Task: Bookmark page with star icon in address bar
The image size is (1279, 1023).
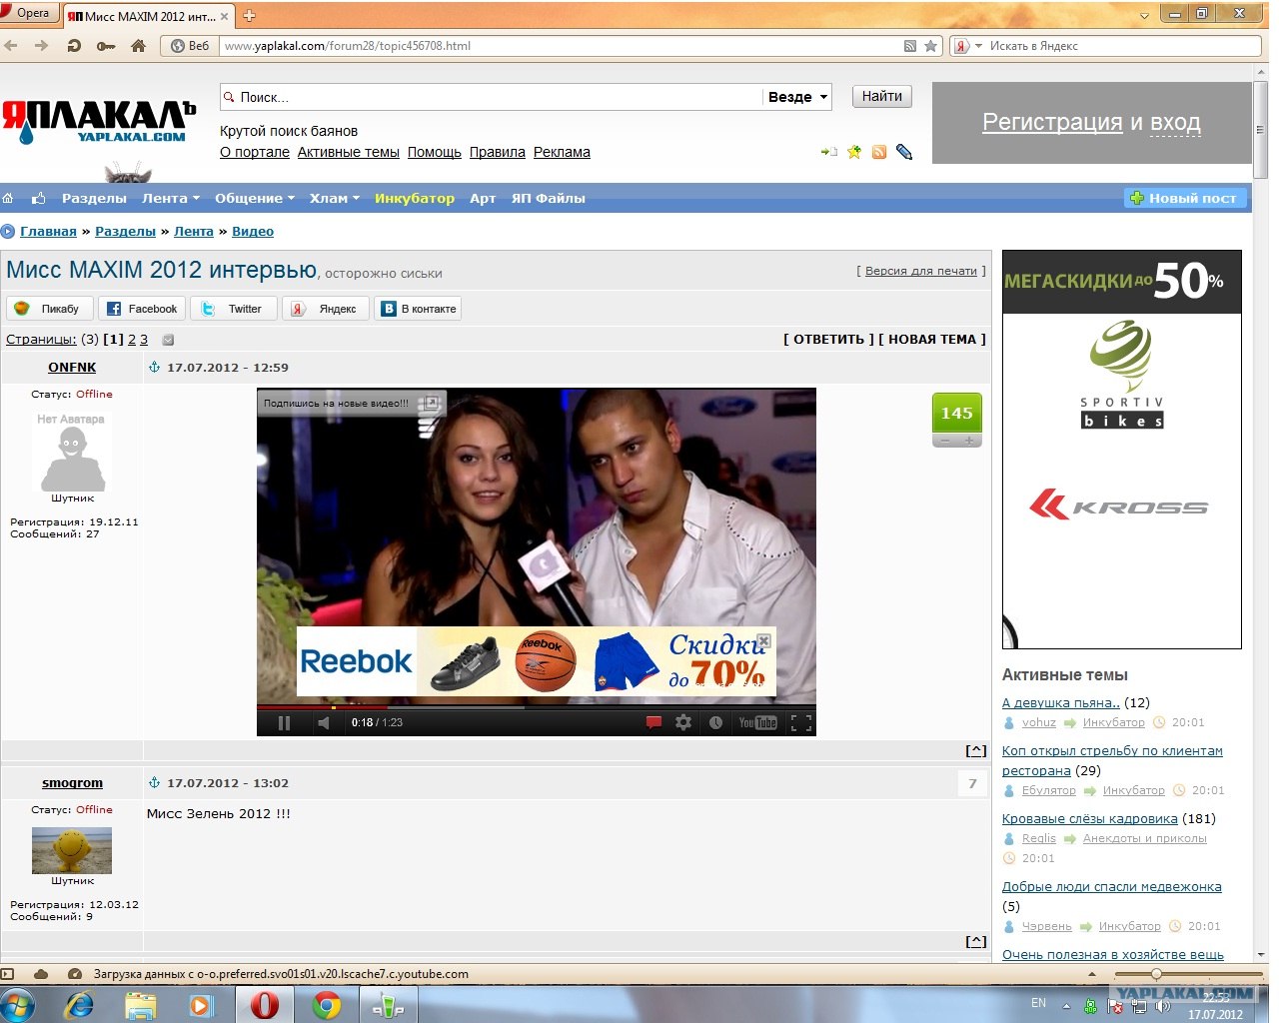Action: [930, 46]
